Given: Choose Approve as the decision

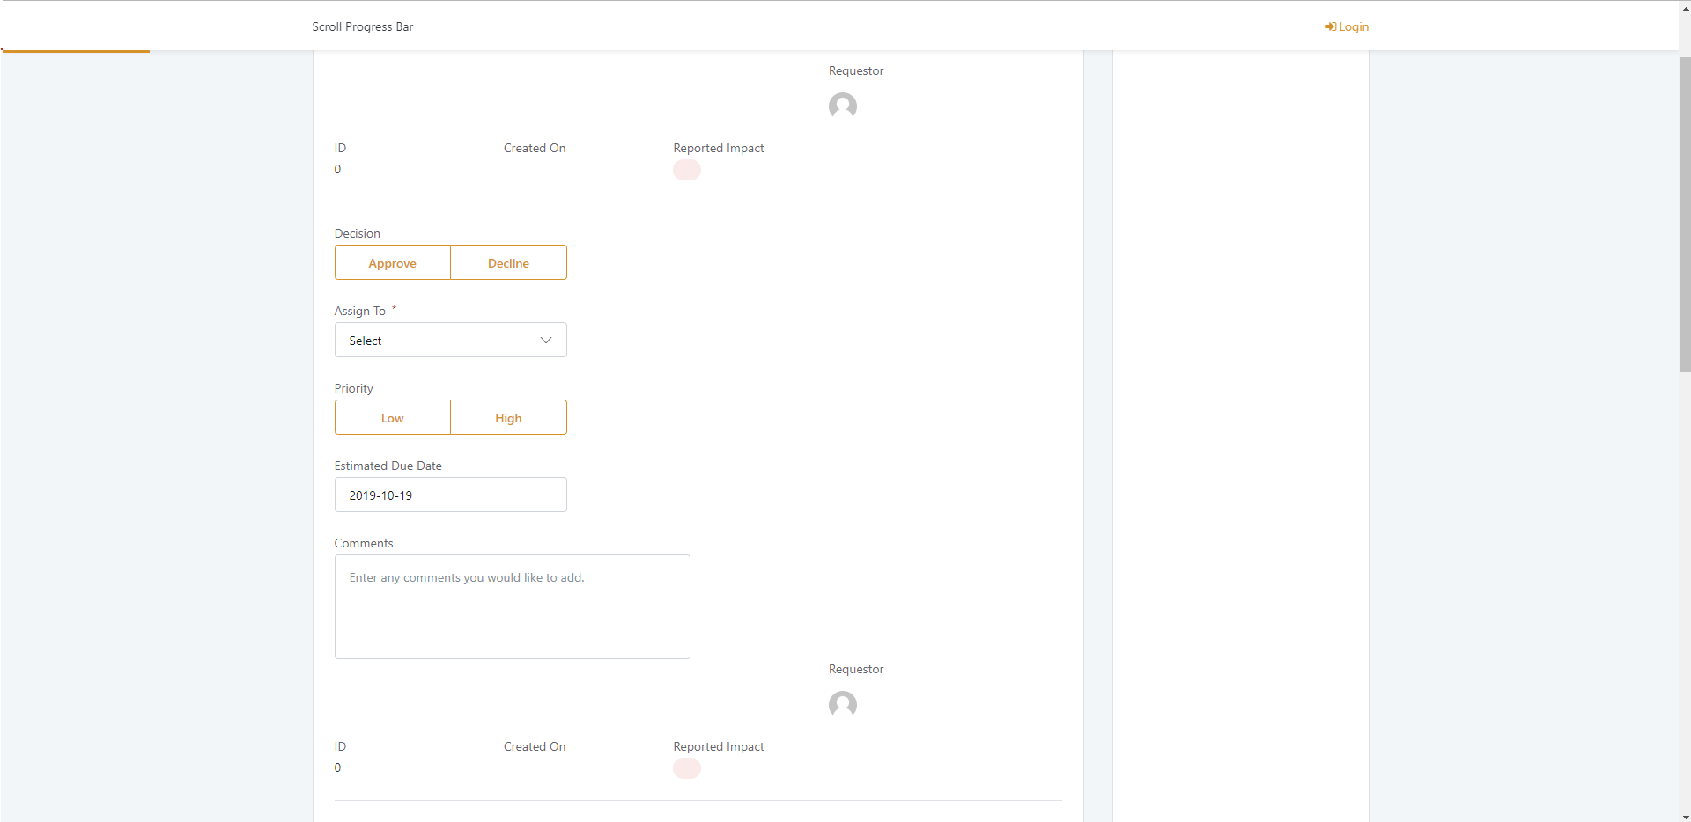Looking at the screenshot, I should pyautogui.click(x=393, y=262).
